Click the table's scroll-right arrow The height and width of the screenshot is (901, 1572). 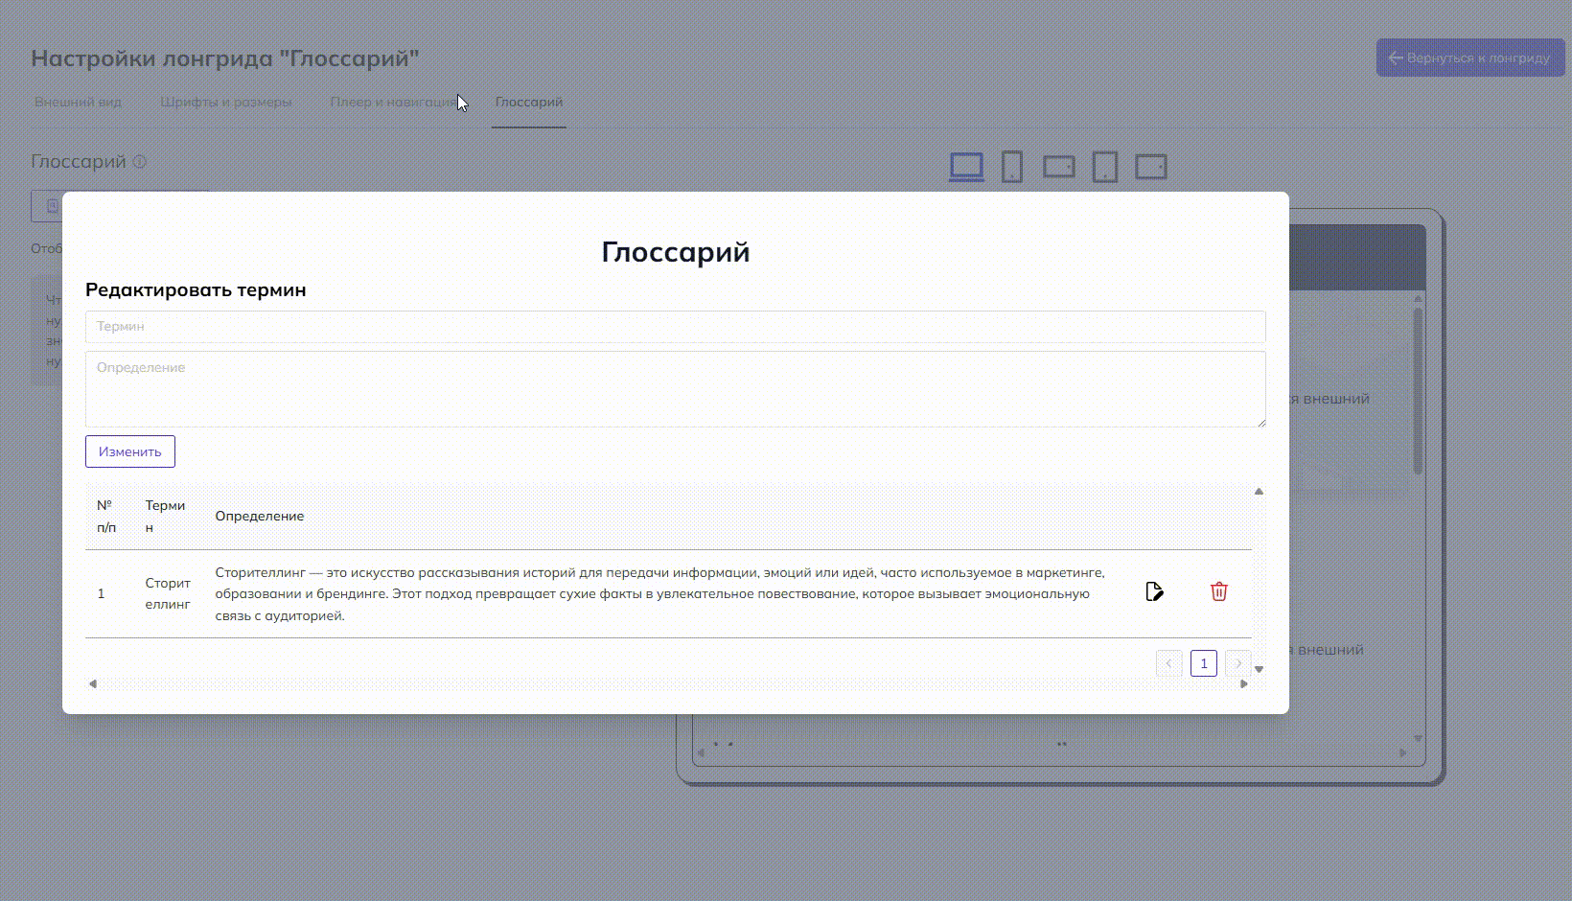(x=1244, y=684)
